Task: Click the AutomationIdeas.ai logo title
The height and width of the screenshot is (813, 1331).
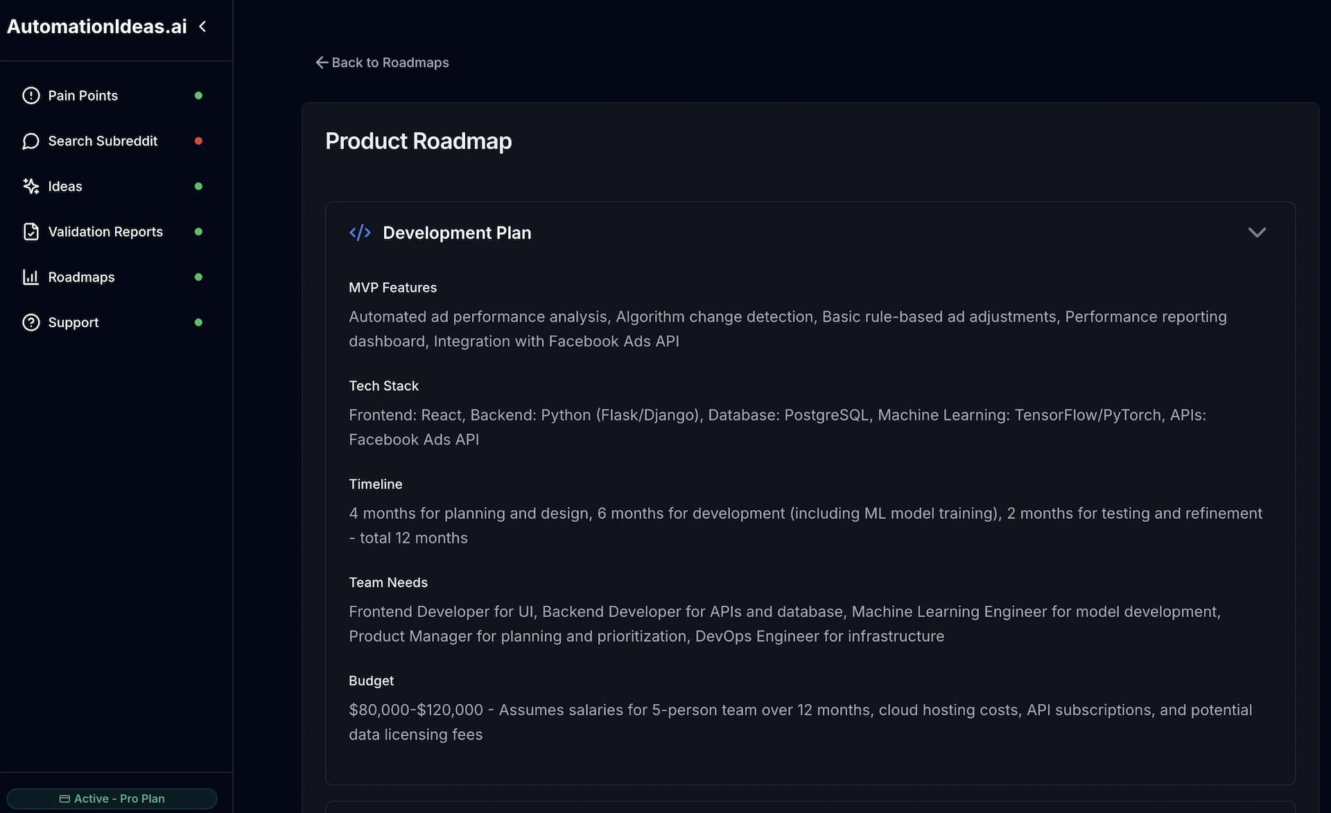Action: tap(97, 26)
